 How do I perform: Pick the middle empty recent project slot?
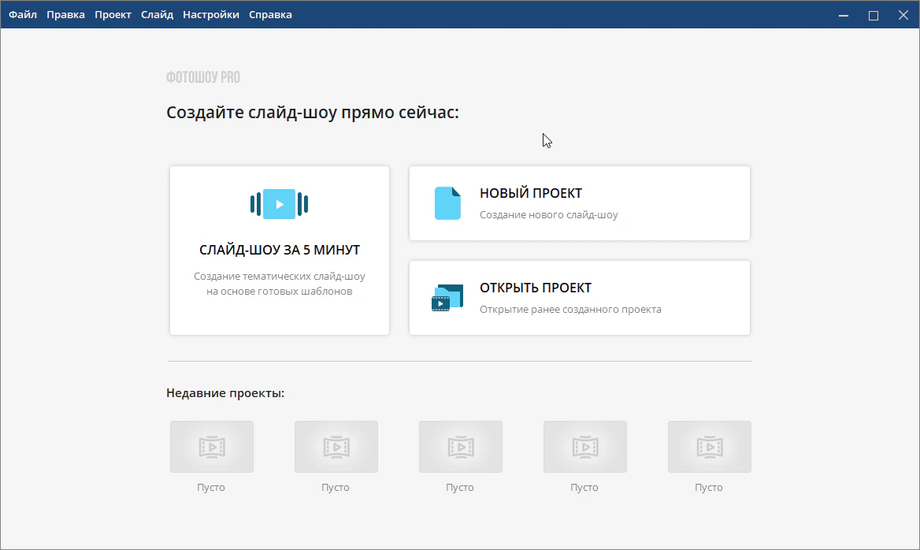(461, 447)
